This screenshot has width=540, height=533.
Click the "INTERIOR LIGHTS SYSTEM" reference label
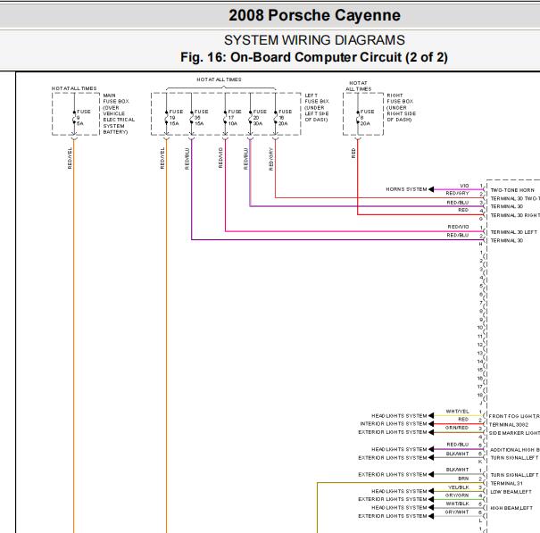coord(394,424)
